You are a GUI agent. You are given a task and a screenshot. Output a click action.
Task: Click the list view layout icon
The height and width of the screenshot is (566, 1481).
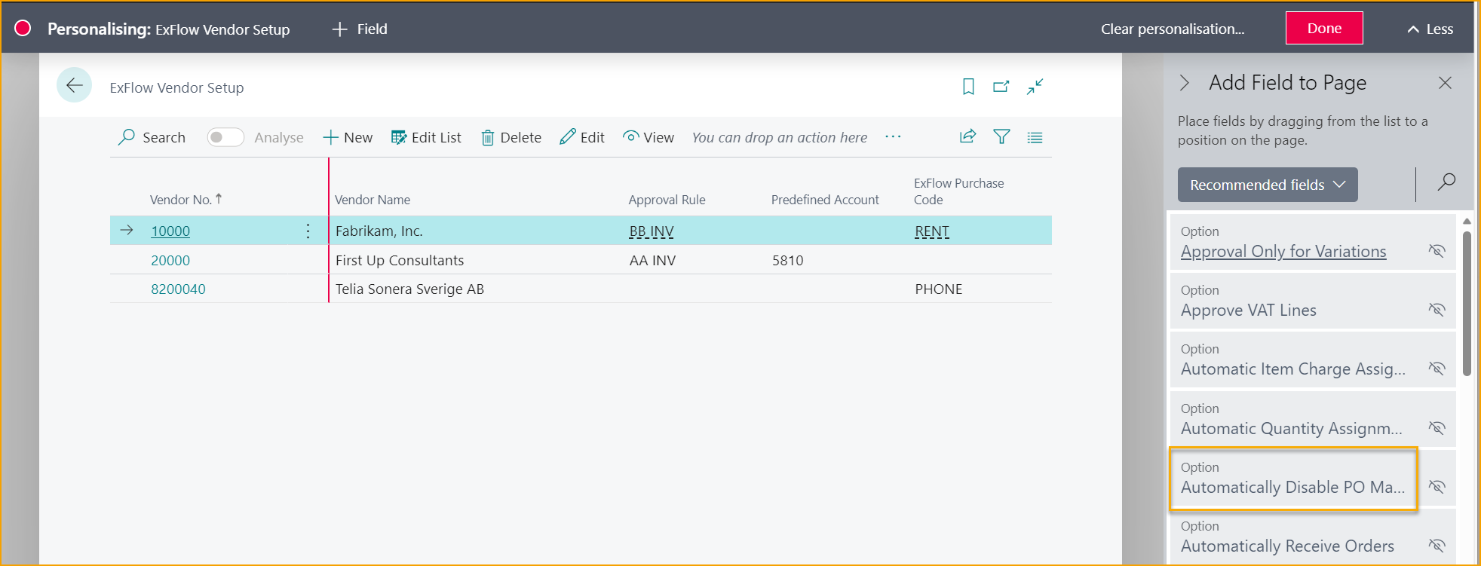point(1035,137)
